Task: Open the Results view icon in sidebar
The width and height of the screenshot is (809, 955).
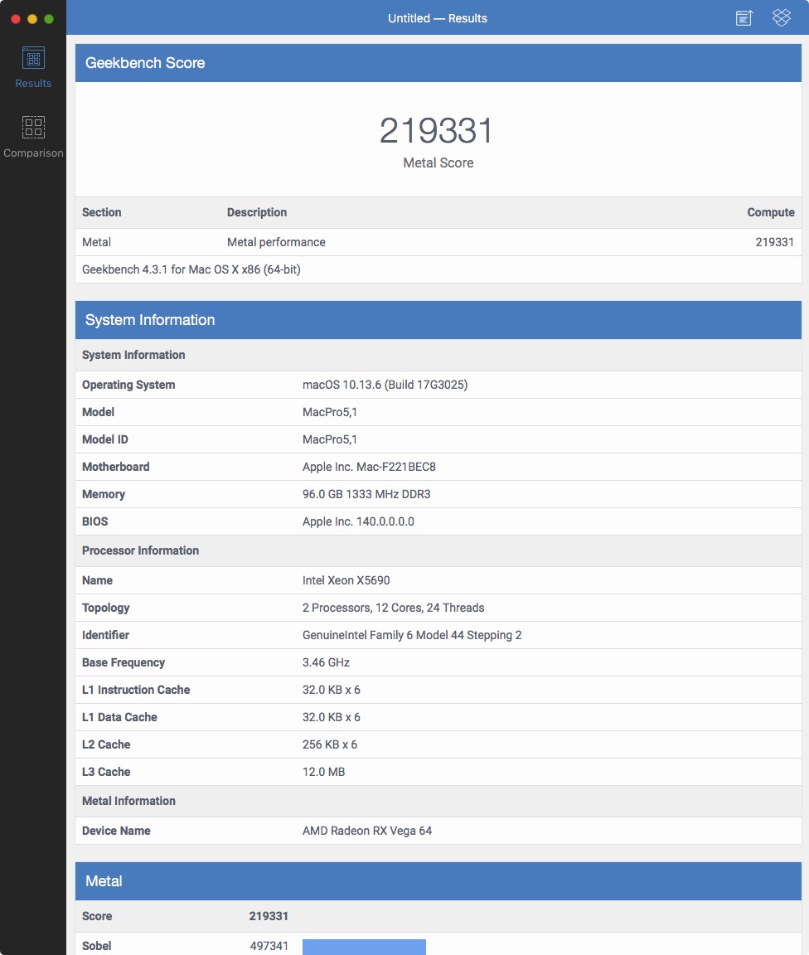Action: tap(33, 59)
